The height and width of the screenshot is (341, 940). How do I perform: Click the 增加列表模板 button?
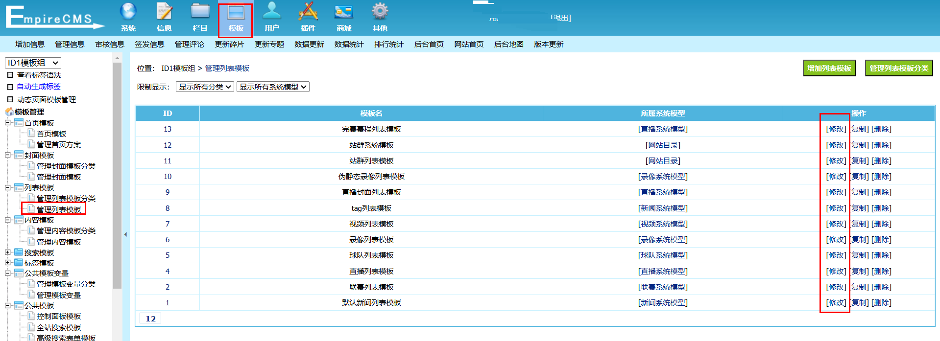click(x=829, y=68)
